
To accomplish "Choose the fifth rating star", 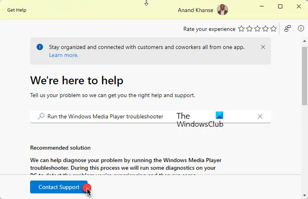I will 273,29.
